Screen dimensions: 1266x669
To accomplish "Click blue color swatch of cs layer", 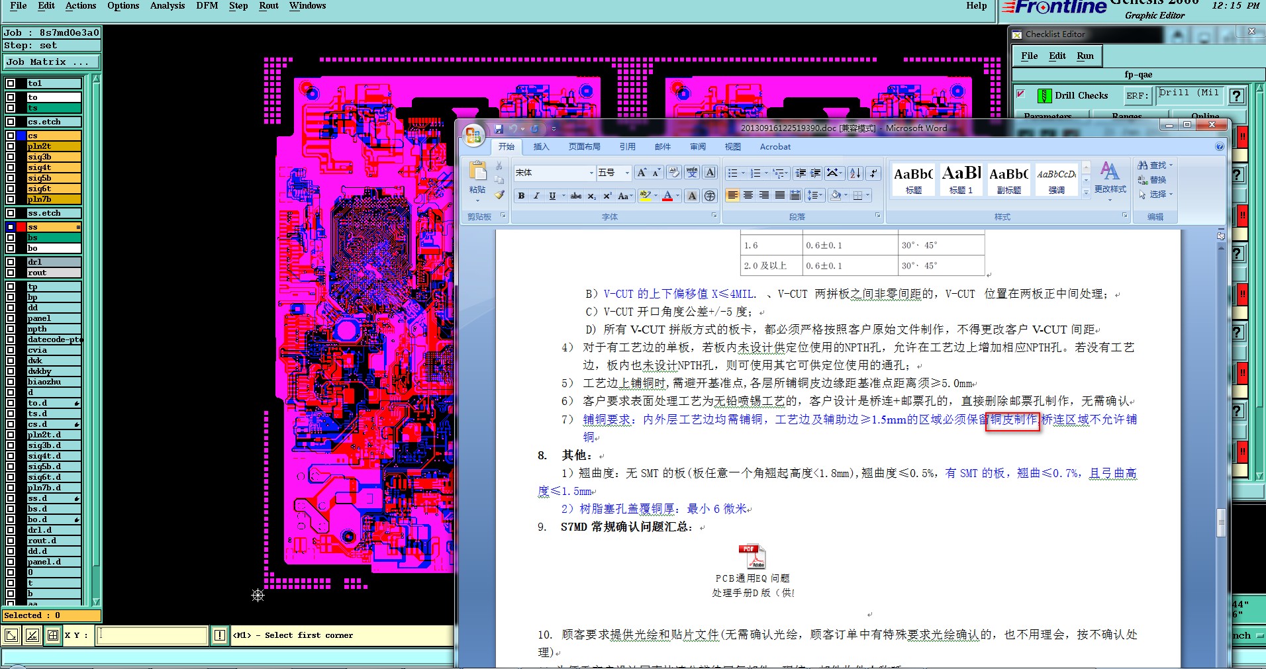I will [21, 136].
